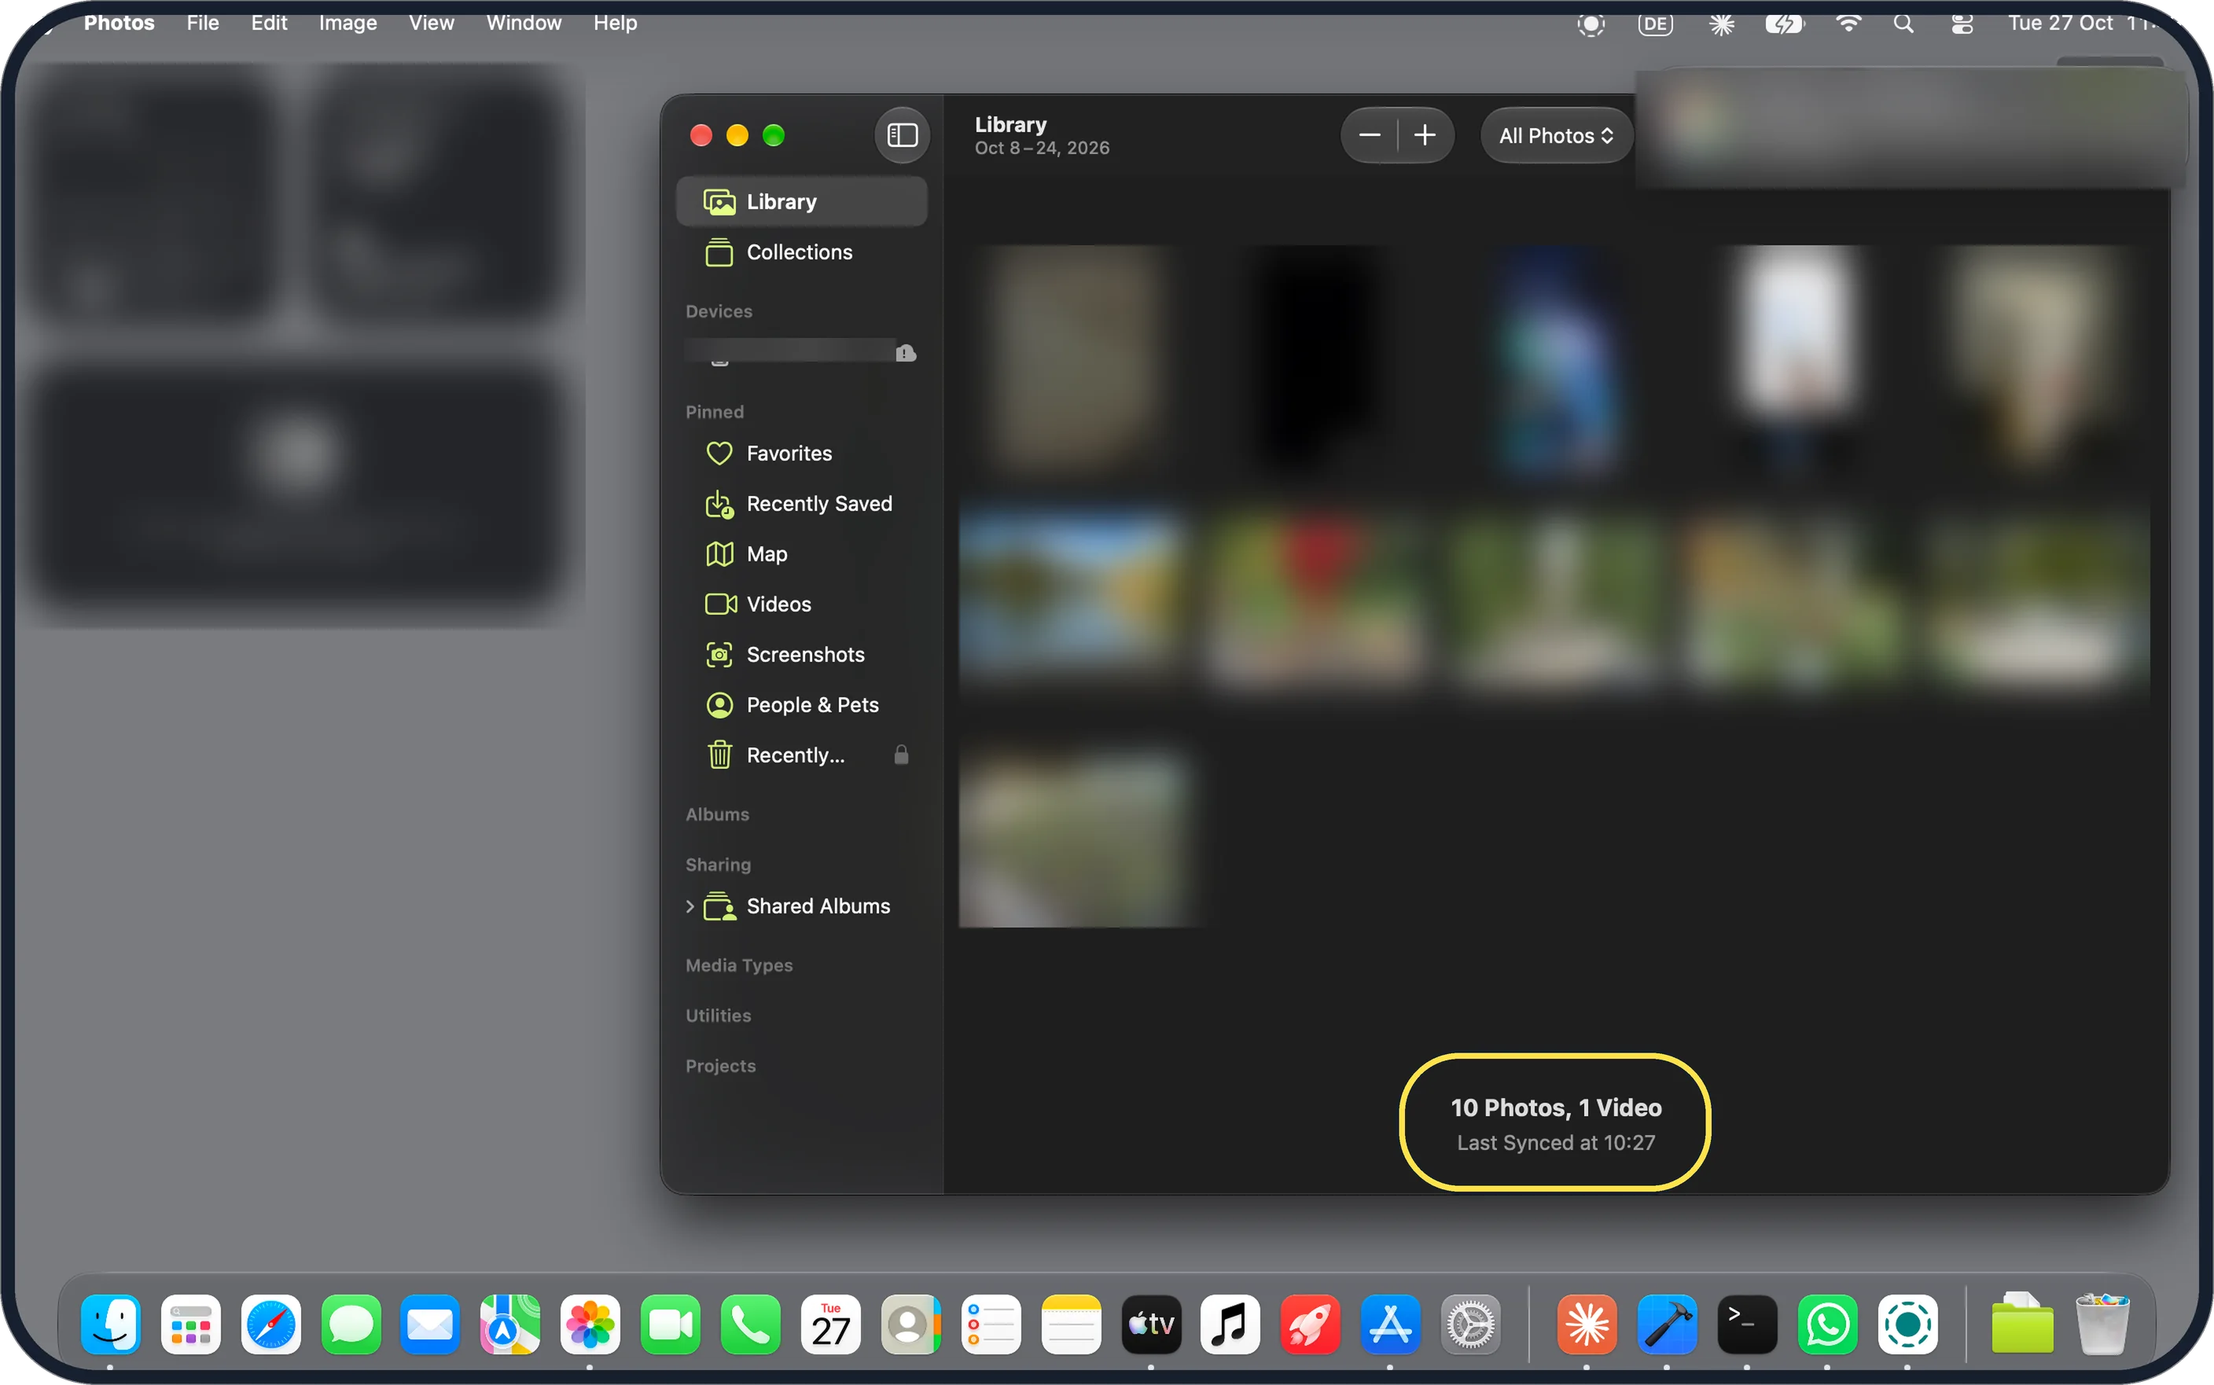Open the All Photos filter dropdown
Viewport: 2214px width, 1385px height.
pyautogui.click(x=1556, y=135)
